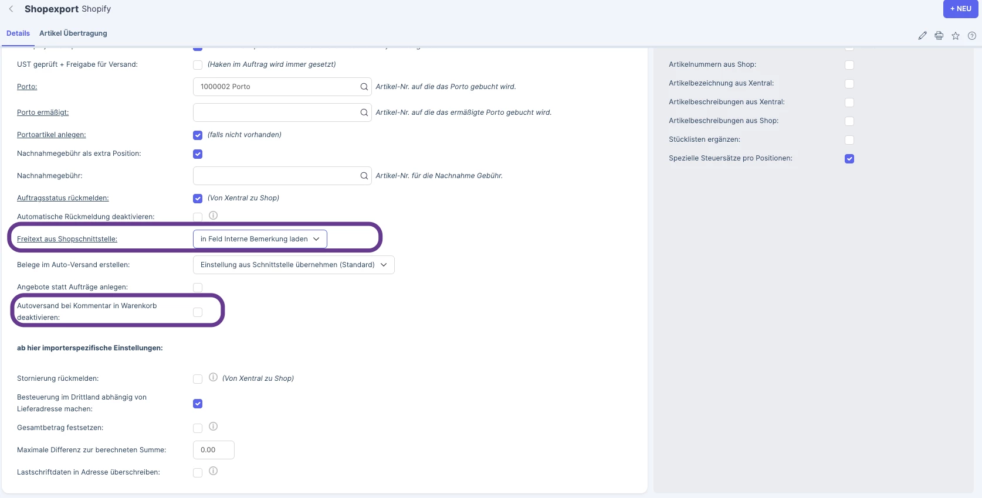
Task: Expand Belege im Auto-Versand erstellen dropdown
Action: click(294, 265)
